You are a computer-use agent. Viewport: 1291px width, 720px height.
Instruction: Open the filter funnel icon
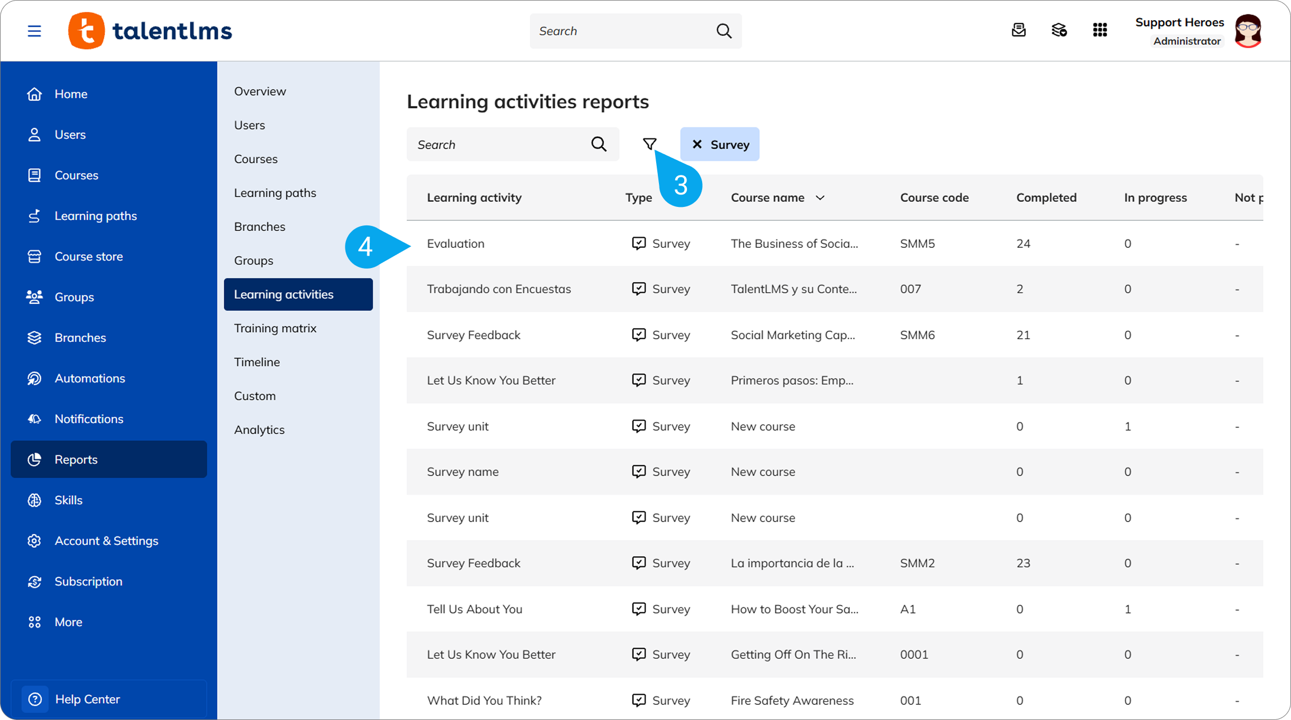pos(649,144)
